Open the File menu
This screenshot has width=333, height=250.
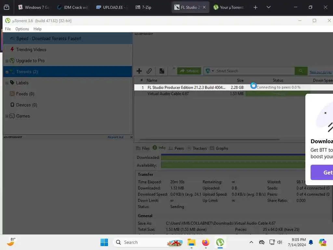(x=8, y=29)
